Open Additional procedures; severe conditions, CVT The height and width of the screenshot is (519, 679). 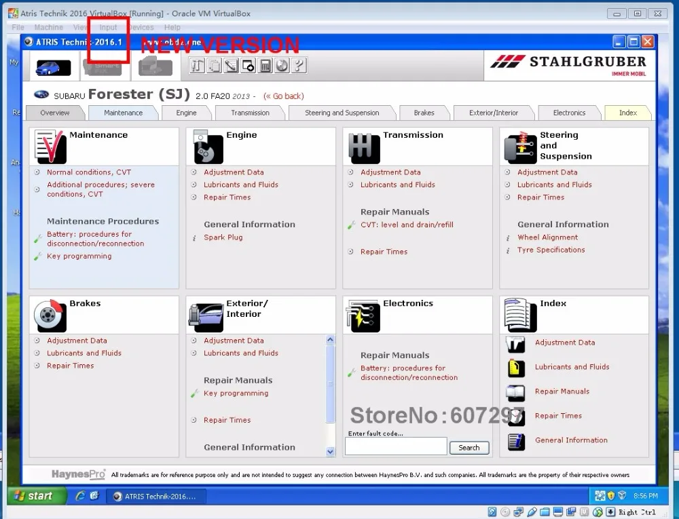coord(101,189)
